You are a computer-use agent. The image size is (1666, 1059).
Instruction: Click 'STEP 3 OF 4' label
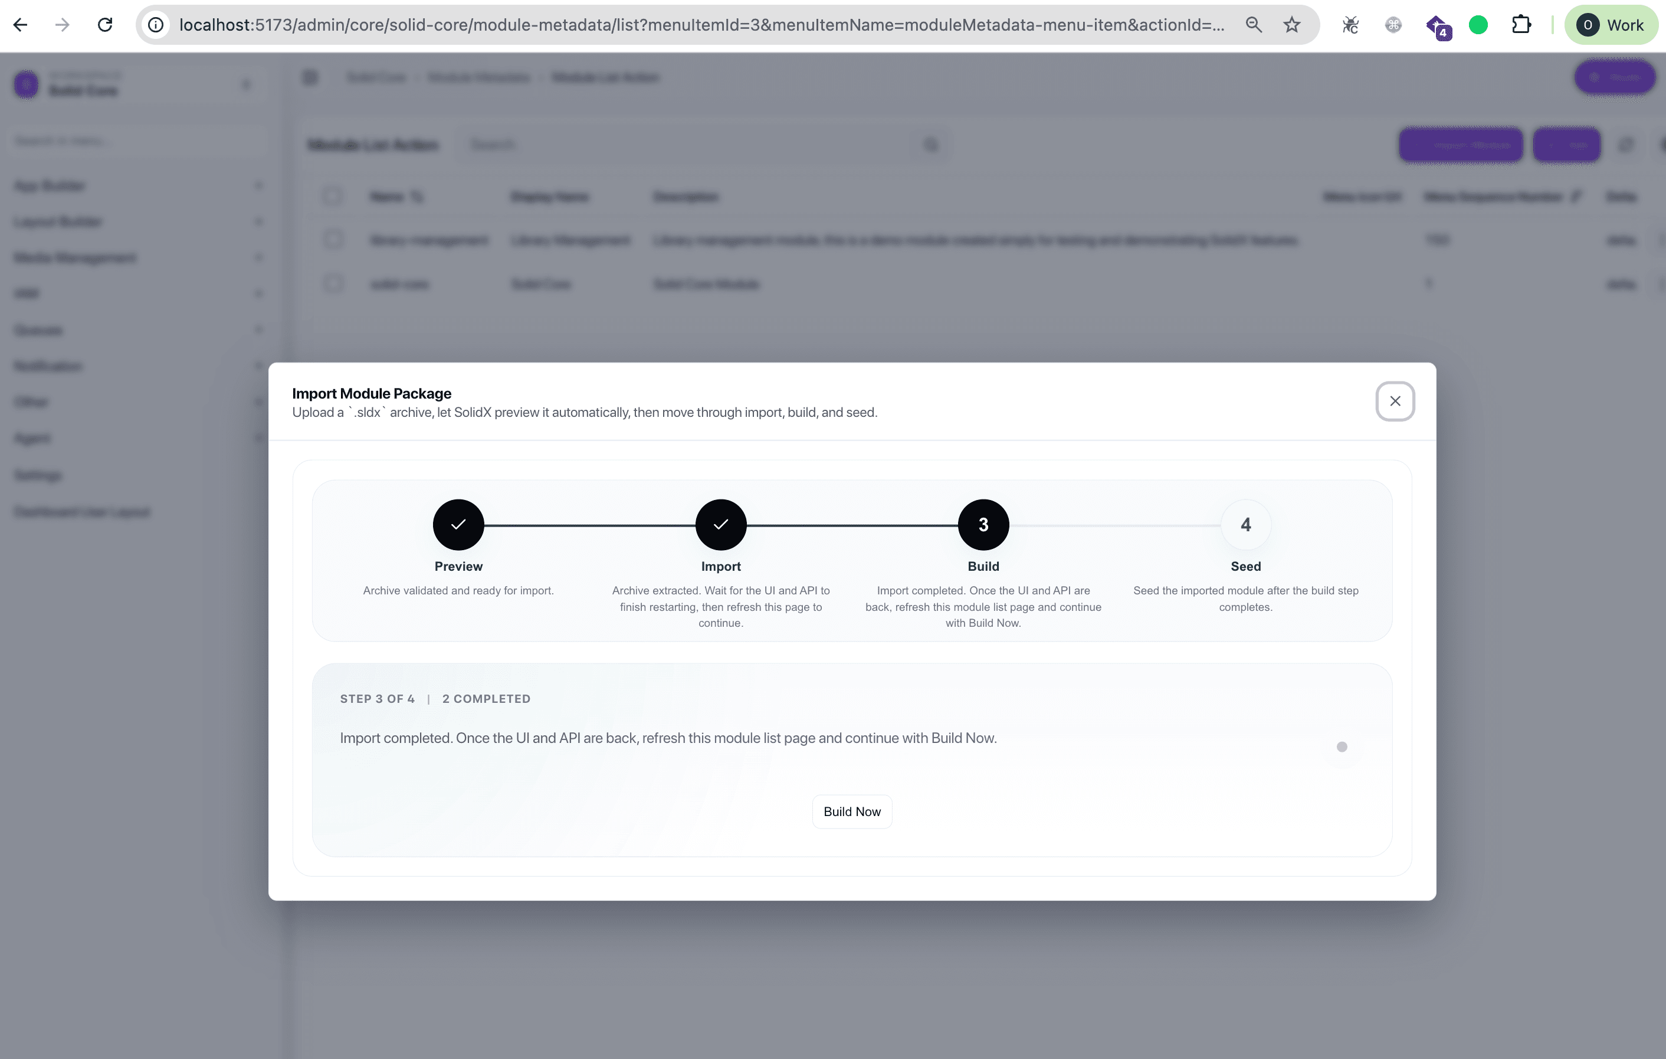click(x=377, y=699)
